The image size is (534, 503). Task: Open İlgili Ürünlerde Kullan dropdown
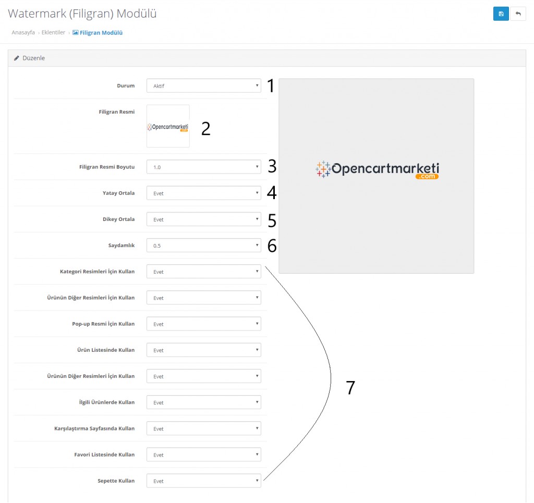[x=203, y=402]
